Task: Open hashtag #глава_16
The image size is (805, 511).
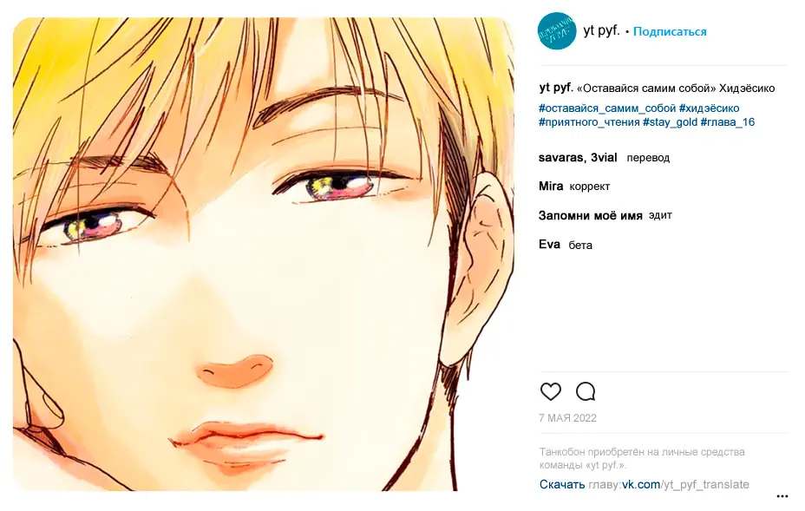Action: pos(728,122)
